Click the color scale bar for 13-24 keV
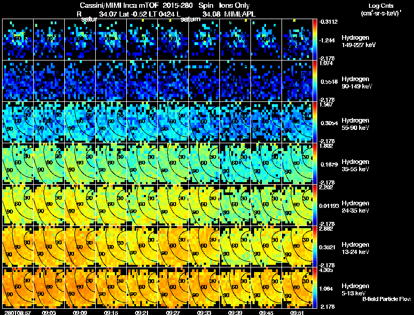 click(x=315, y=246)
